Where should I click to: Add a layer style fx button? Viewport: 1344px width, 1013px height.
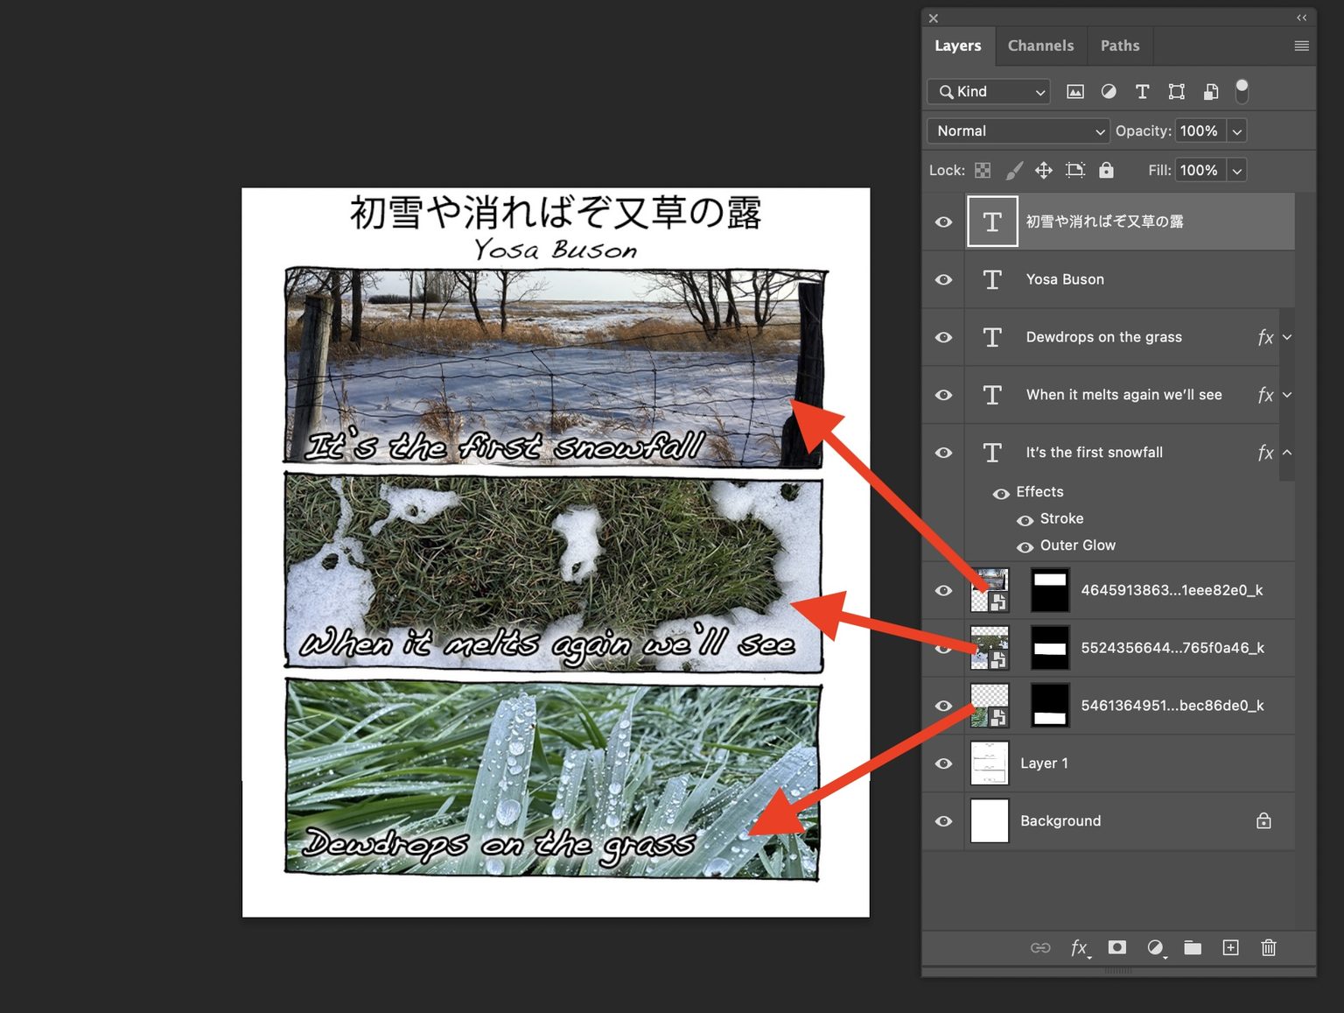(x=1081, y=948)
